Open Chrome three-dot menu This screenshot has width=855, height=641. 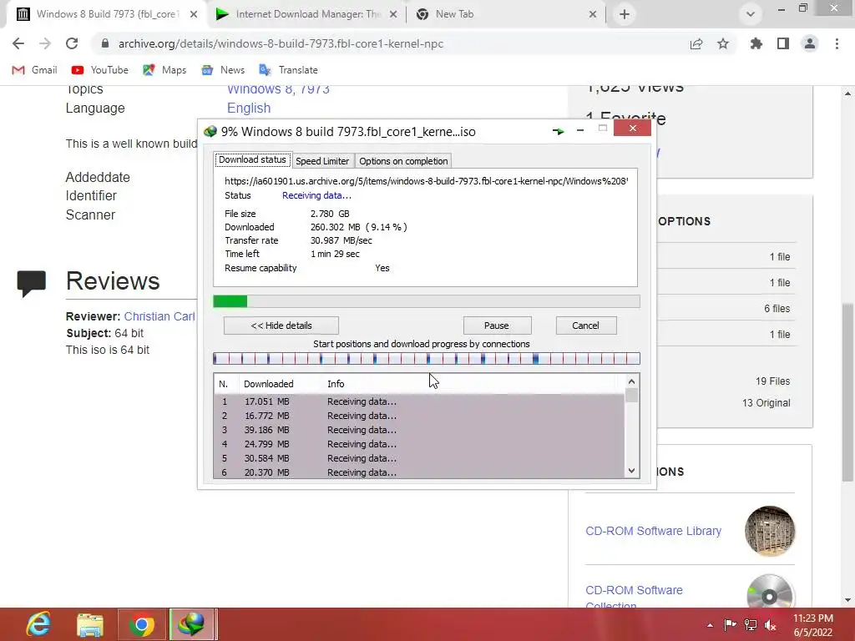pyautogui.click(x=837, y=43)
